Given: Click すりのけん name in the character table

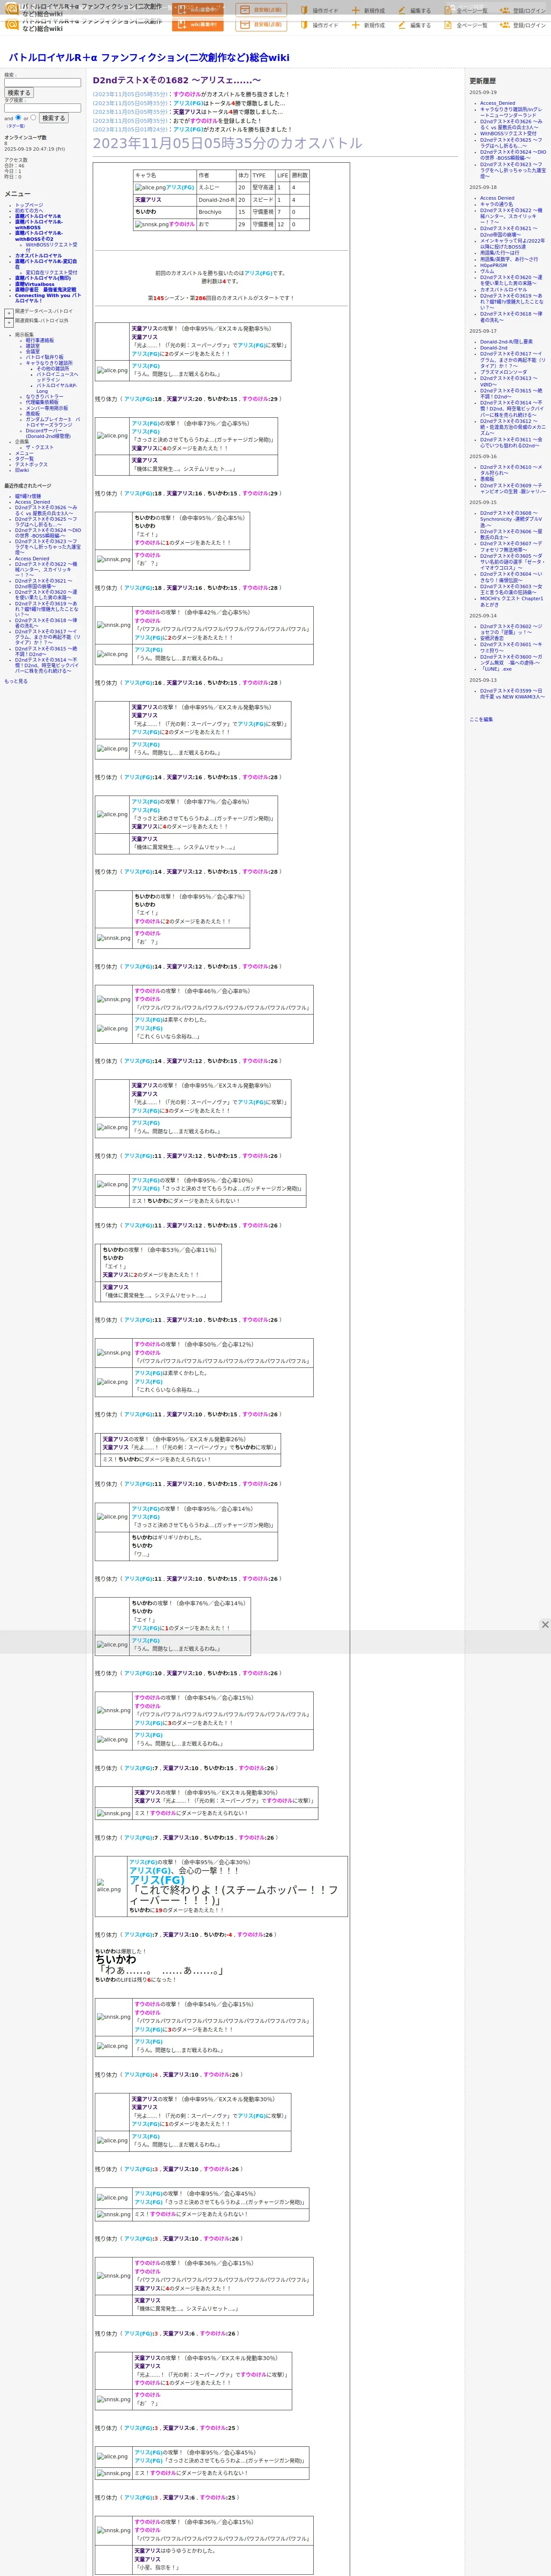Looking at the screenshot, I should [x=182, y=225].
